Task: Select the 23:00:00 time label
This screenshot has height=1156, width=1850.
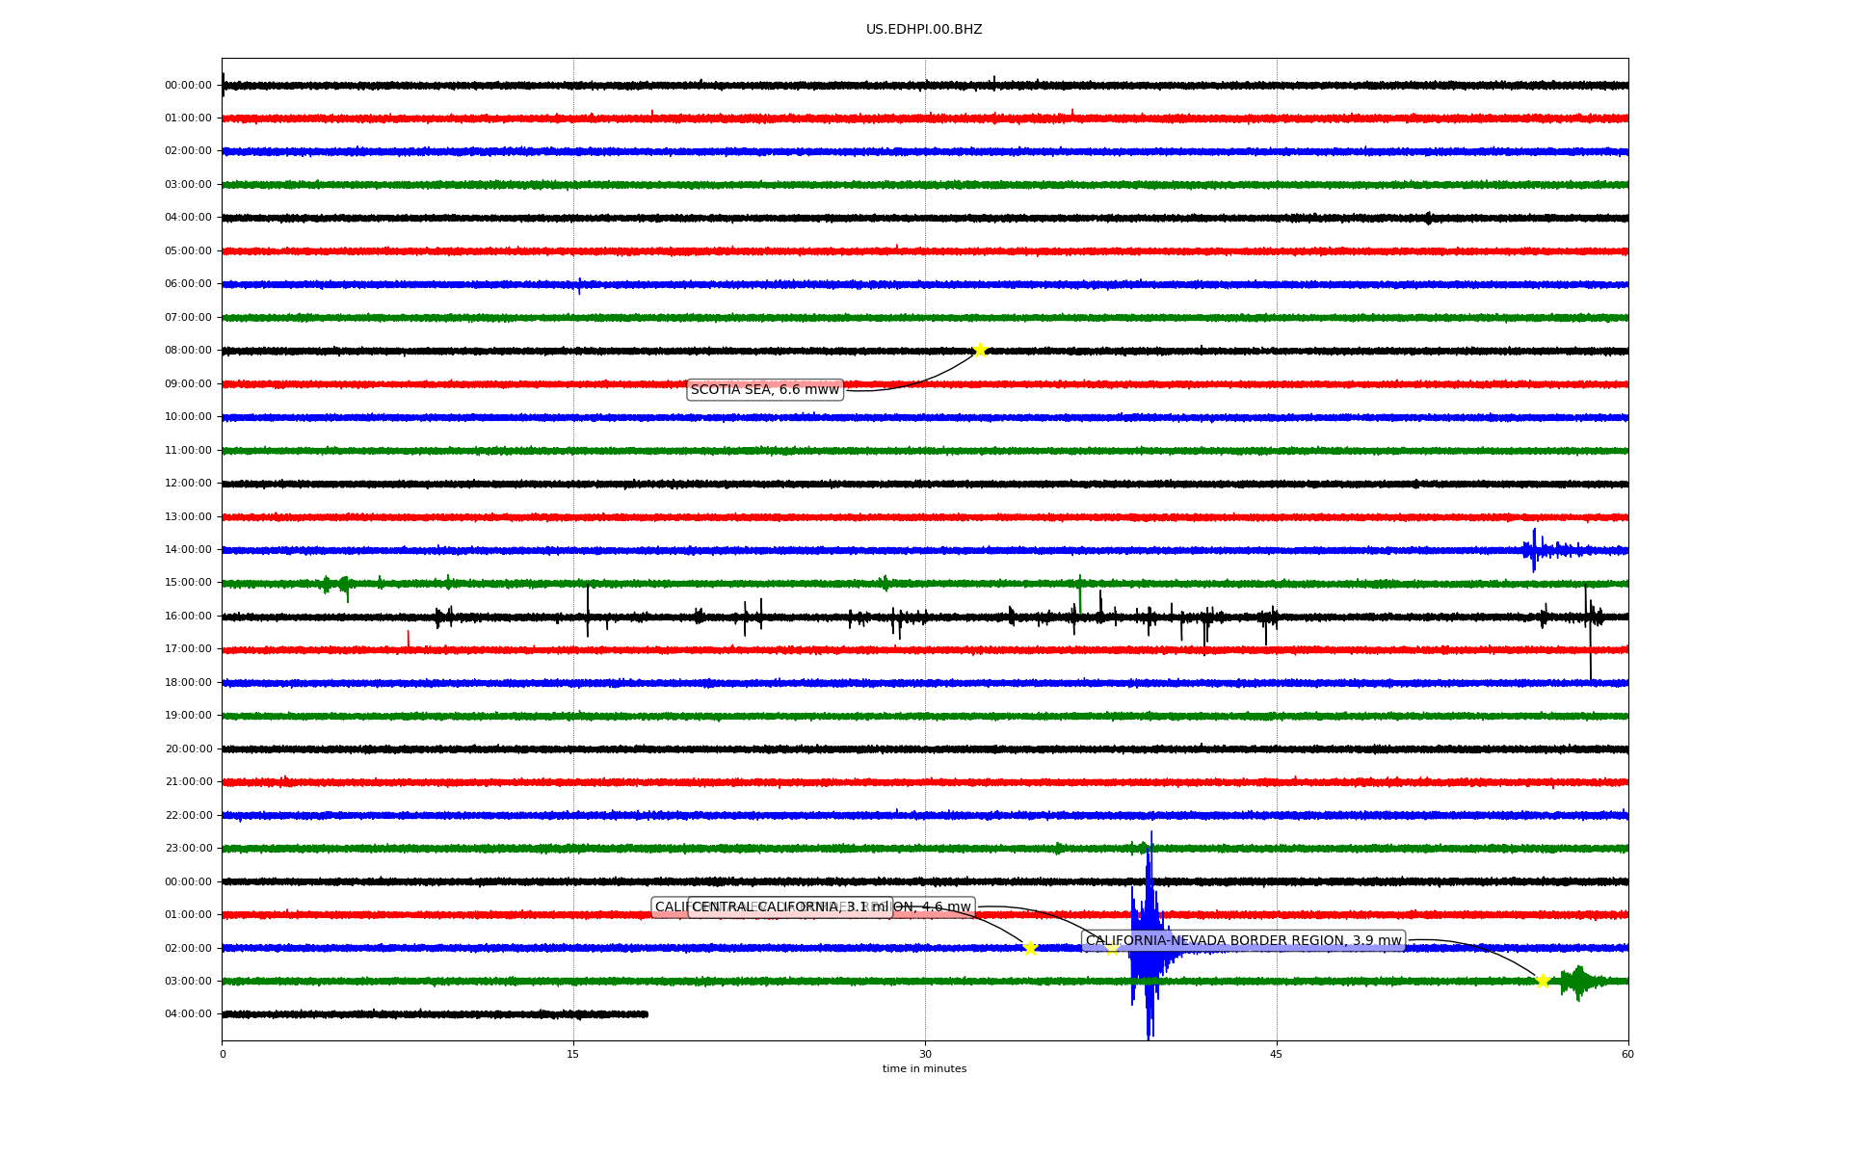Action: 188,849
